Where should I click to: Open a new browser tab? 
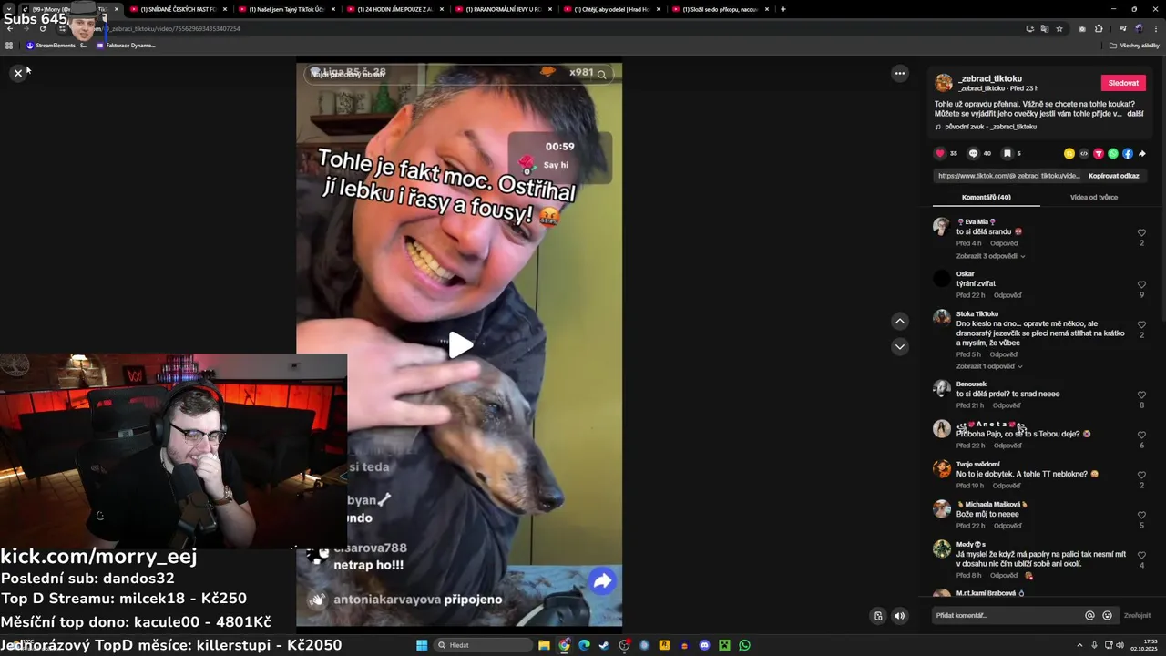pyautogui.click(x=783, y=9)
